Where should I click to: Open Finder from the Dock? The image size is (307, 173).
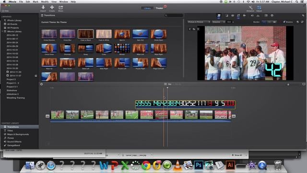(30, 165)
